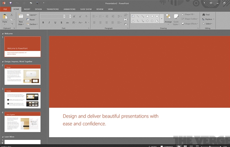Click Replace in Editing group
This screenshot has height=147, width=230.
pos(208,19)
